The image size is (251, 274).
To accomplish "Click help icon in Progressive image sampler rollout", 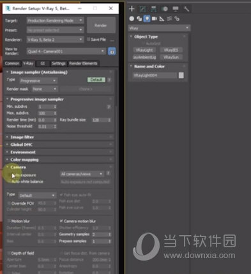I will coord(109,106).
